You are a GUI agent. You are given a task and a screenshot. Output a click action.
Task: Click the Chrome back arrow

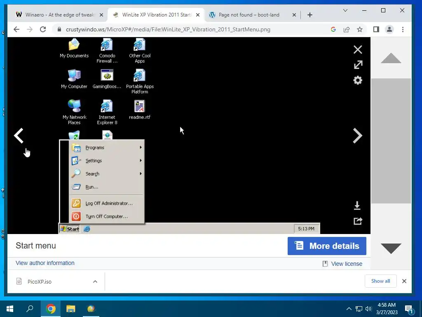tap(16, 29)
